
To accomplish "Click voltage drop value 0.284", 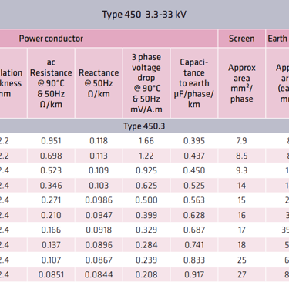I will [146, 245].
